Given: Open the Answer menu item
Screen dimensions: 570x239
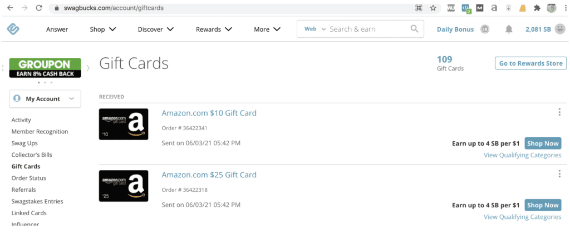Looking at the screenshot, I should pos(57,29).
